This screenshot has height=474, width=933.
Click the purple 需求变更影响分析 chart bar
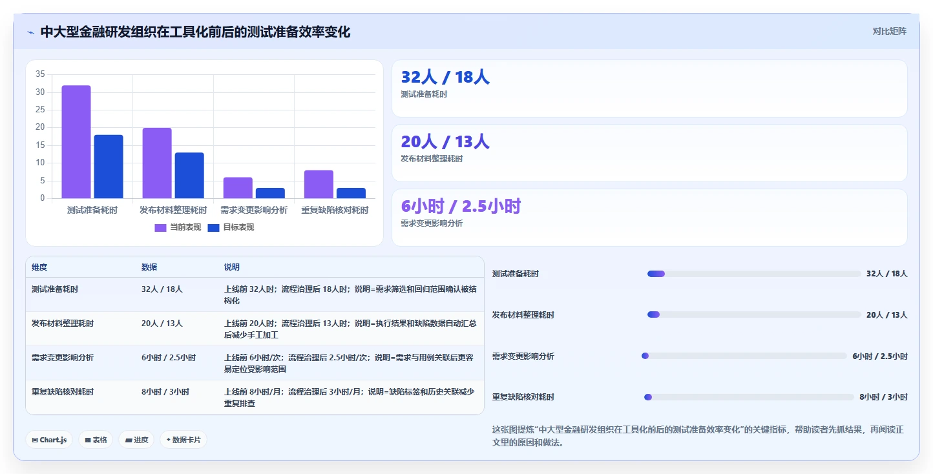(x=238, y=188)
